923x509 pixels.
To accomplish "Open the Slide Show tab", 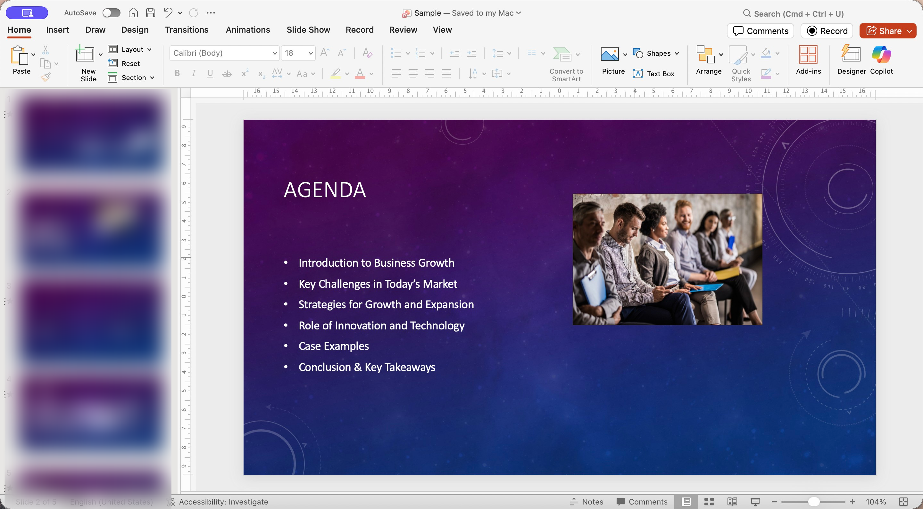I will pyautogui.click(x=308, y=30).
